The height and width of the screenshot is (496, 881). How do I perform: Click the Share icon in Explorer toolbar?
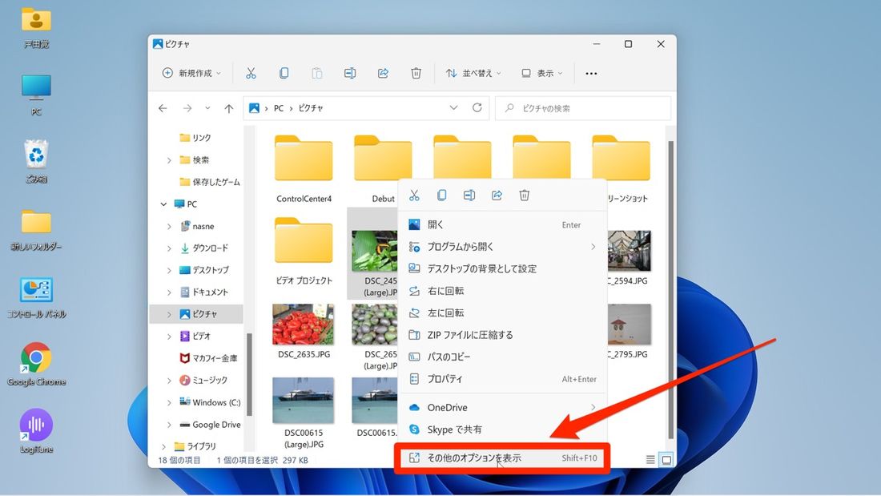click(x=383, y=73)
